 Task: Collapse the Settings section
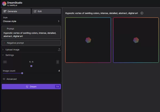10,55
